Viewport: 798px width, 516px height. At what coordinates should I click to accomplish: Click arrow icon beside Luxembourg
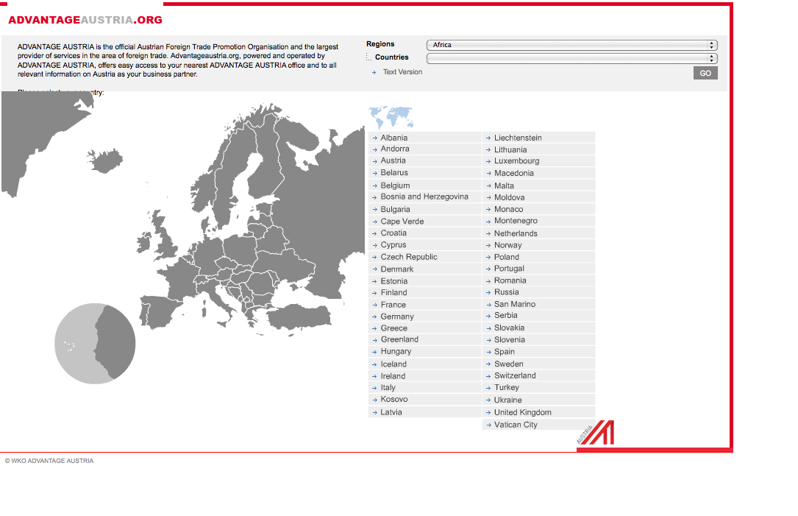point(488,161)
